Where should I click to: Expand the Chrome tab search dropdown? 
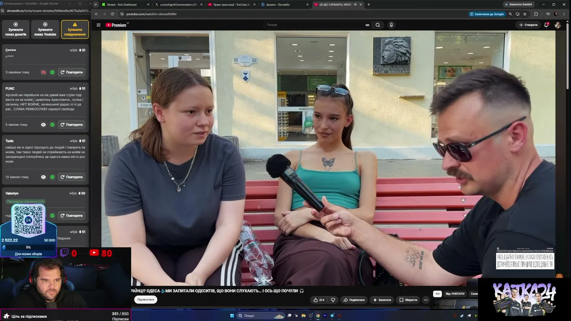coord(95,4)
